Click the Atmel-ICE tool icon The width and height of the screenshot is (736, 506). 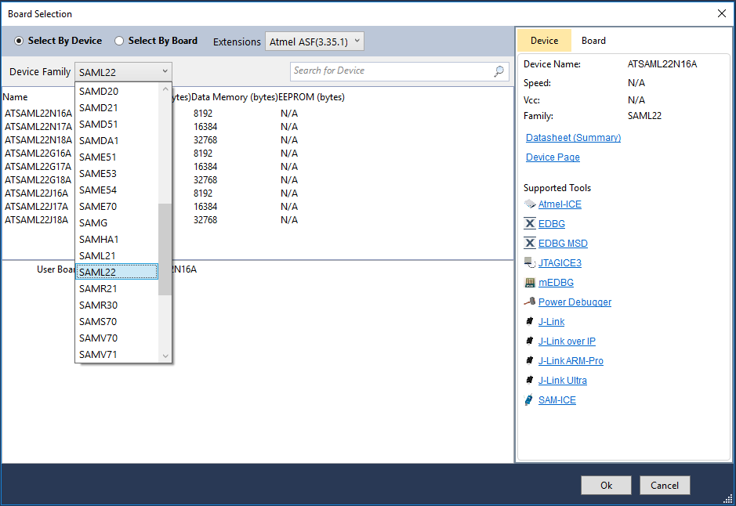[x=530, y=204]
